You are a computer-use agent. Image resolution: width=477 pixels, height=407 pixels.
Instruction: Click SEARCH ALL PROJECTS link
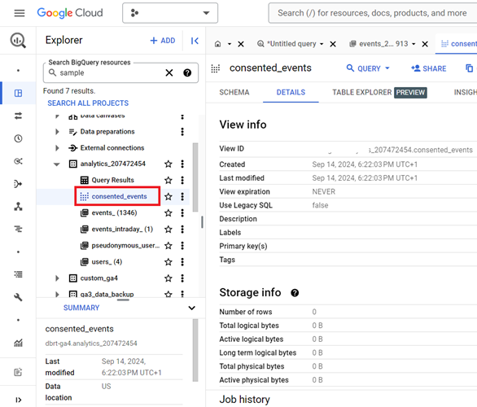tap(88, 103)
